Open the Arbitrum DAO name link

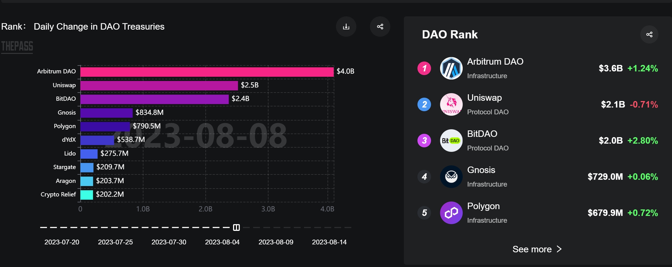(495, 62)
